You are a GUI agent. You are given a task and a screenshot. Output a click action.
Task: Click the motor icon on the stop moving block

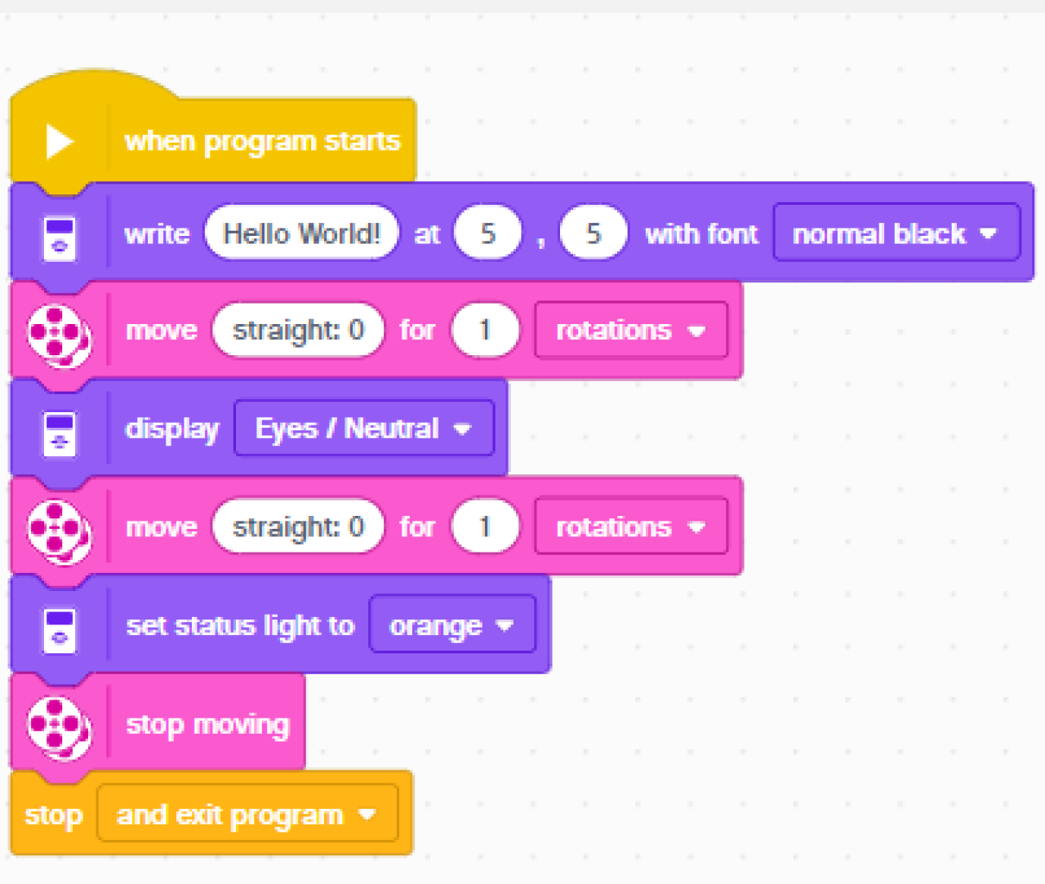59,728
